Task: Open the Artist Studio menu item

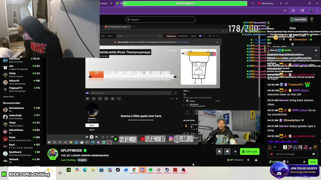Action: [183, 36]
